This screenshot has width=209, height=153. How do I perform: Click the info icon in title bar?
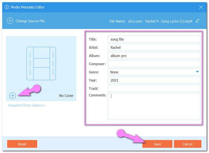[x=7, y=7]
